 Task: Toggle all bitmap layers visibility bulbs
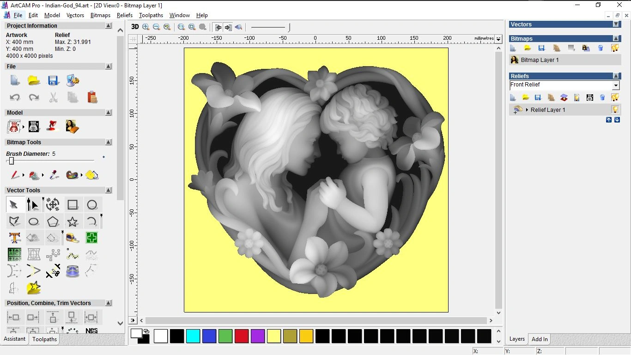click(615, 48)
